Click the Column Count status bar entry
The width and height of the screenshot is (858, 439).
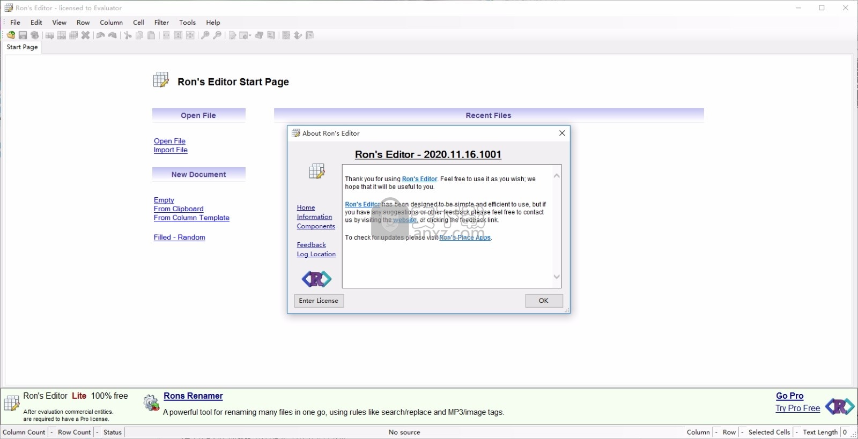(x=24, y=433)
